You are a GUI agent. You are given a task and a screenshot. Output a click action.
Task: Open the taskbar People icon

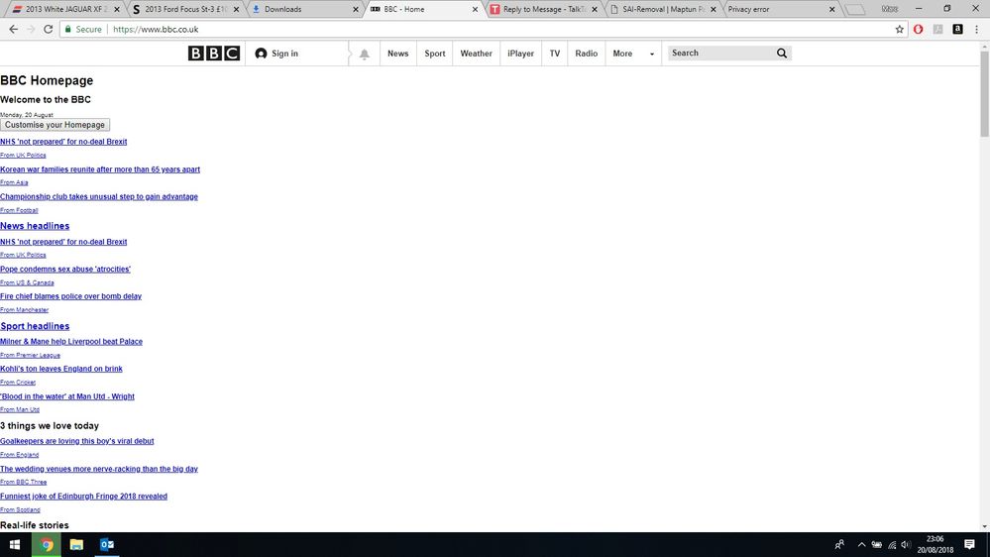[839, 544]
